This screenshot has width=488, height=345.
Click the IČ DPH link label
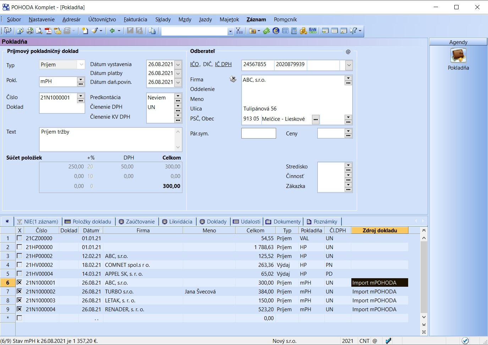point(223,64)
